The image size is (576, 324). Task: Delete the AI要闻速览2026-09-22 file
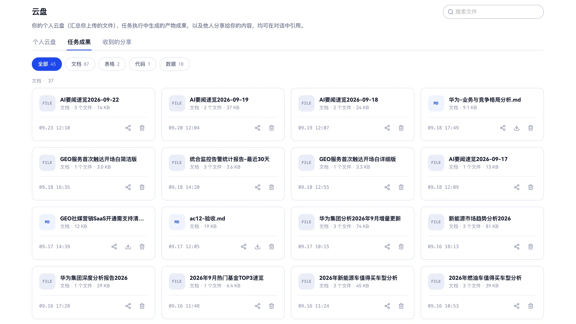tap(142, 128)
